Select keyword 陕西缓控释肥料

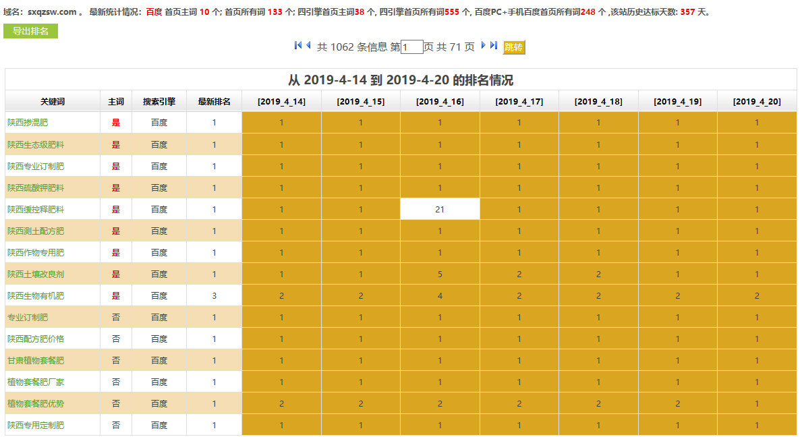pyautogui.click(x=36, y=209)
